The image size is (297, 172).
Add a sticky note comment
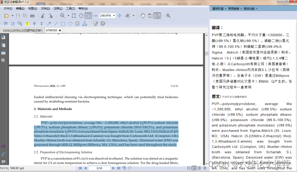(x=6, y=24)
